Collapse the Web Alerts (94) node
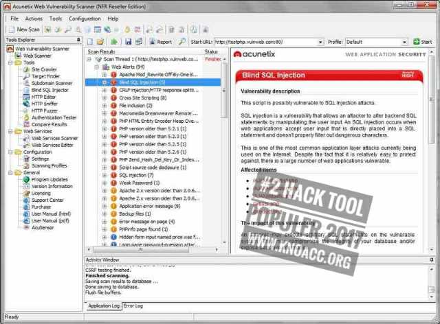Image resolution: width=440 pixels, height=324 pixels. tap(97, 67)
